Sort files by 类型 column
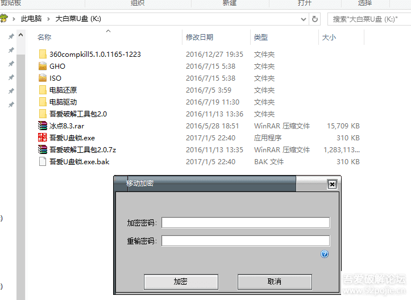 click(260, 37)
